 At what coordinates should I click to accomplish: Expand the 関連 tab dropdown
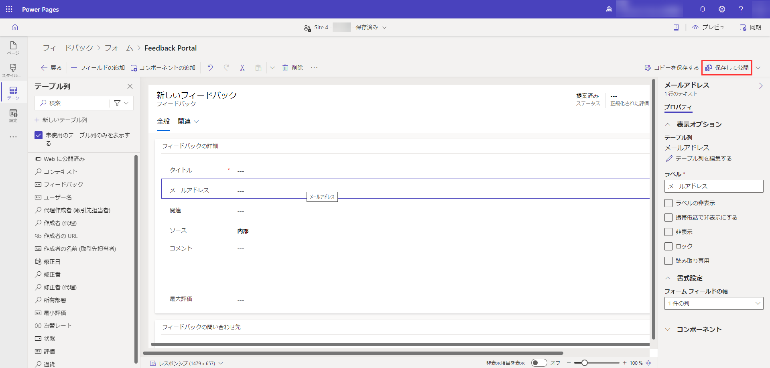click(x=196, y=122)
